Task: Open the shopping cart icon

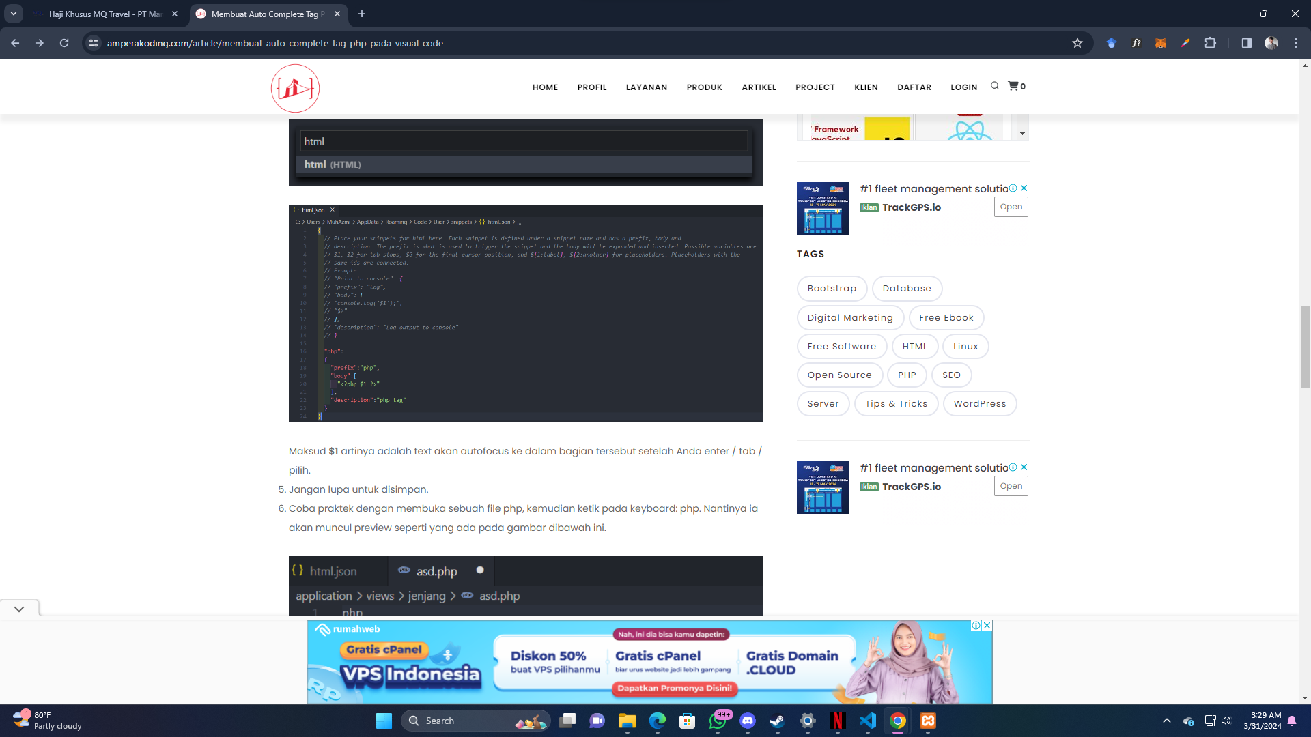Action: click(1013, 86)
